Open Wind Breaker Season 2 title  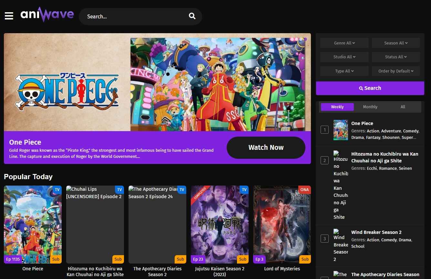[x=376, y=232]
